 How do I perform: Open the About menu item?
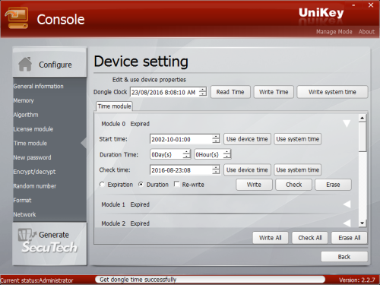pyautogui.click(x=366, y=32)
